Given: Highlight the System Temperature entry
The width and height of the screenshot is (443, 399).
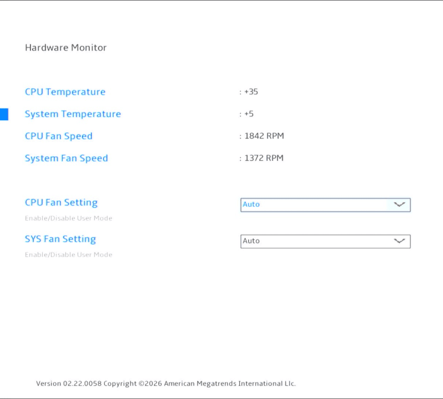Looking at the screenshot, I should pos(73,114).
